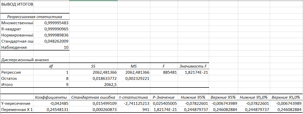This screenshot has width=303, height=114.
Task: Click the Верхние 95% column header
Action: [x=223, y=97]
